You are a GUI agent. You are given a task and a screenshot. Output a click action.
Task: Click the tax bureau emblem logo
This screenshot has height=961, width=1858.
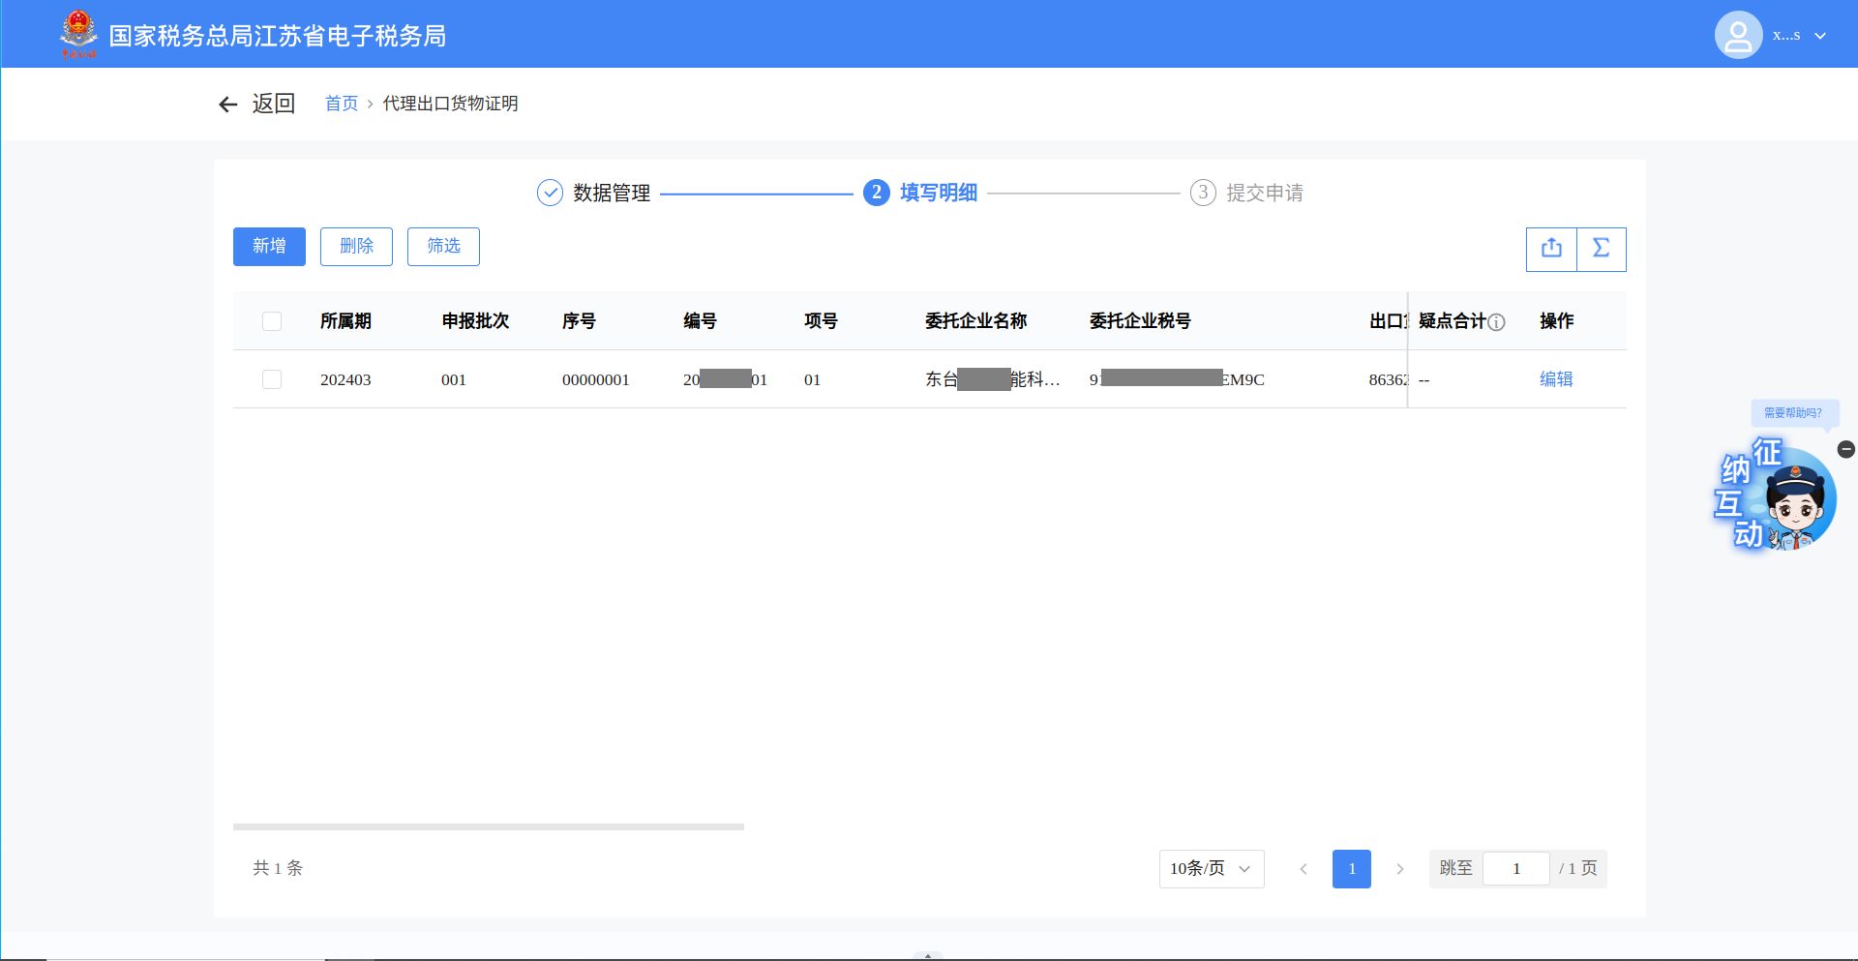78,34
